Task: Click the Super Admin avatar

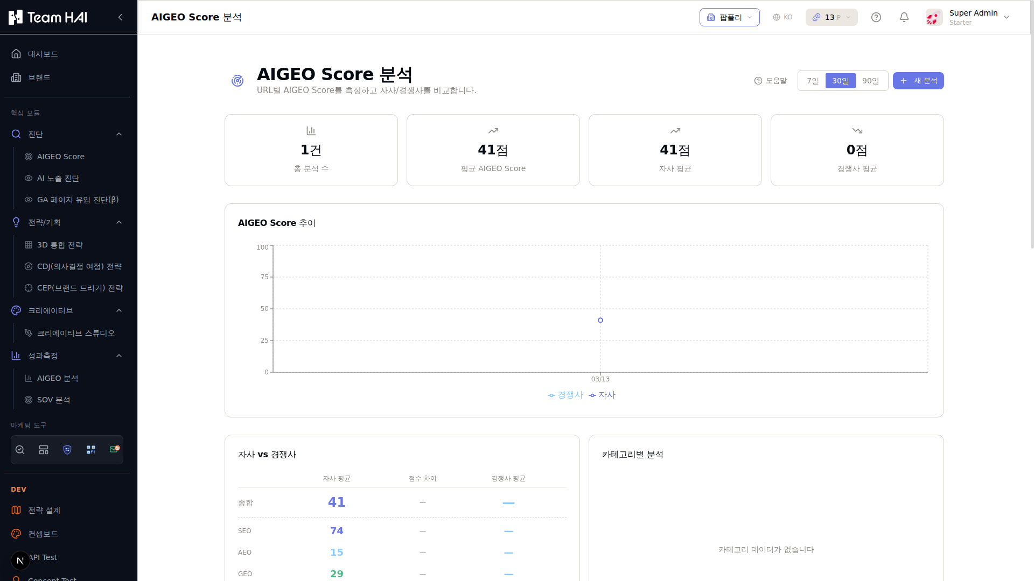Action: tap(934, 17)
